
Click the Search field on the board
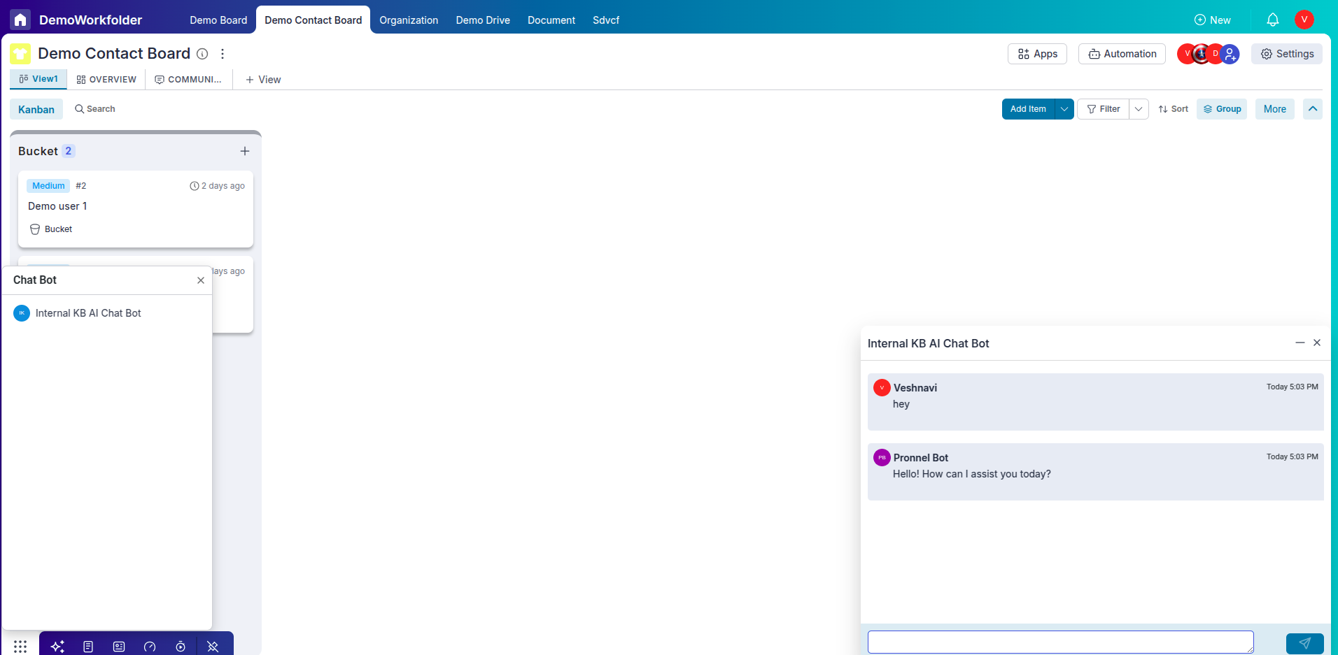click(95, 109)
